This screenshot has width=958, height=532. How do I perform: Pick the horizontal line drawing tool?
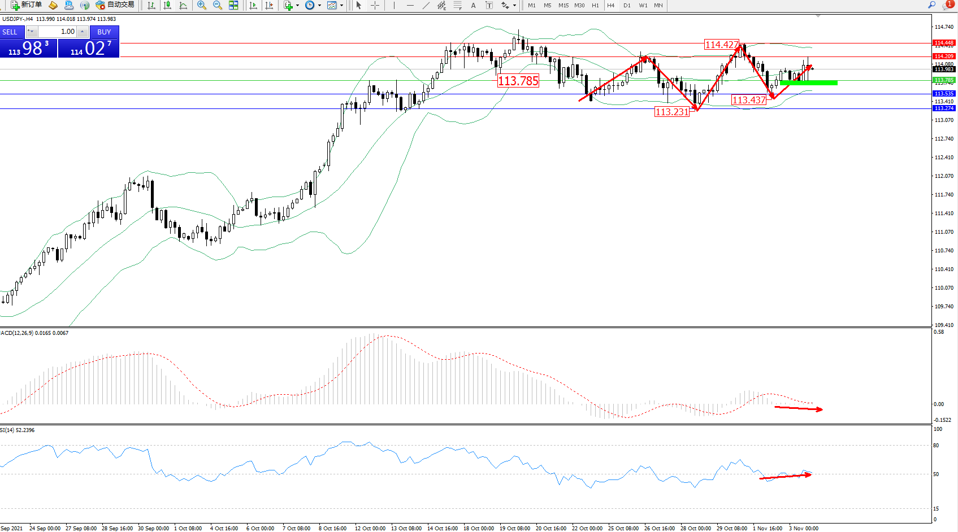click(x=410, y=5)
